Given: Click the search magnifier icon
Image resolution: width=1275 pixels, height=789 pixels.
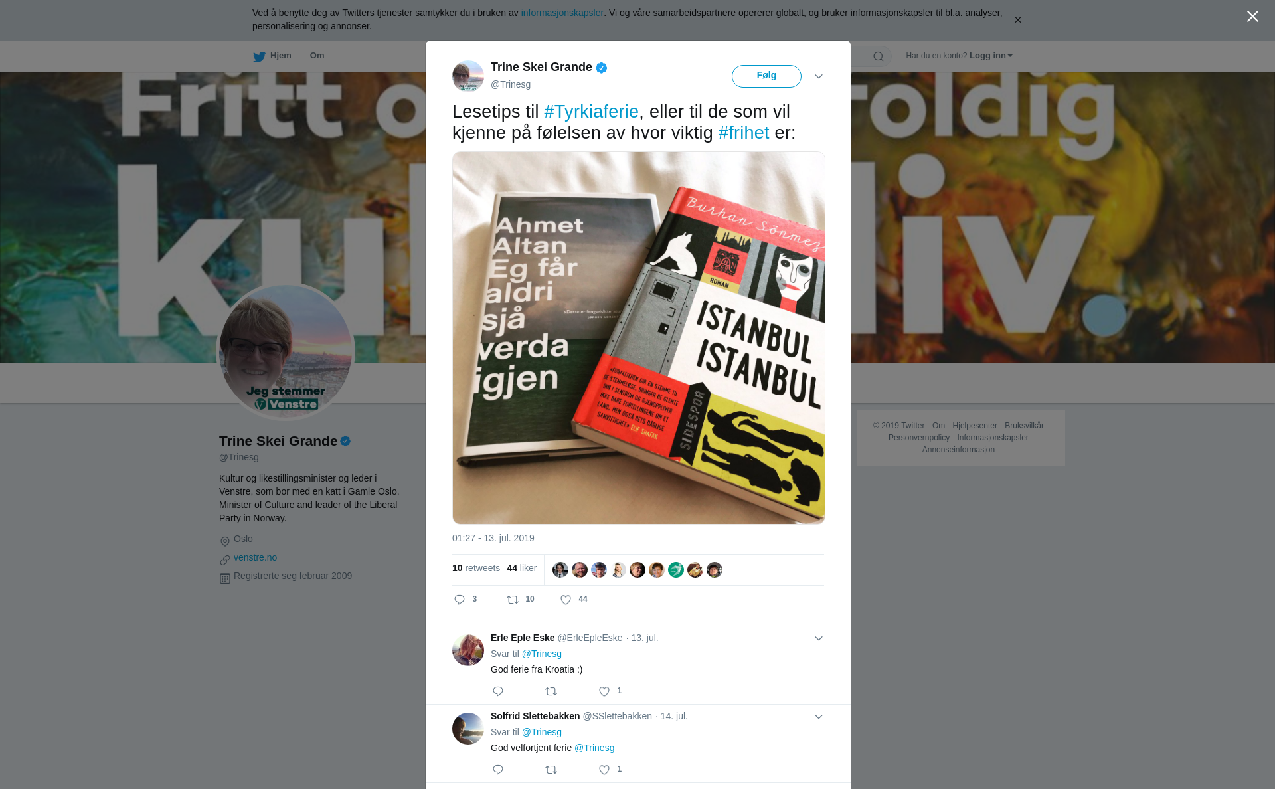Looking at the screenshot, I should click(x=879, y=56).
